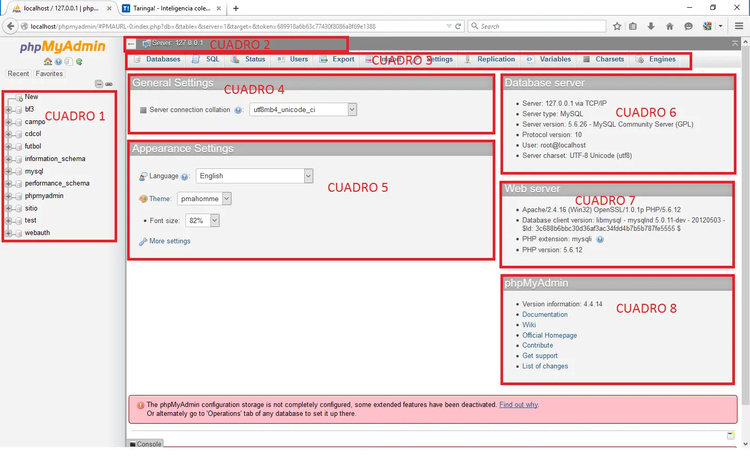Click the Find out why link
The height and width of the screenshot is (469, 750).
coord(519,405)
